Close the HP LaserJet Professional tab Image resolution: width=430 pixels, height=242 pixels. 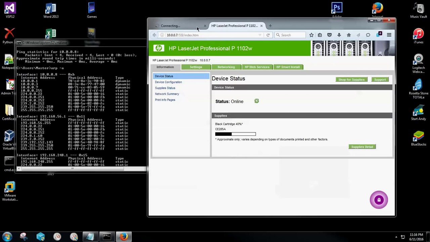tap(261, 26)
